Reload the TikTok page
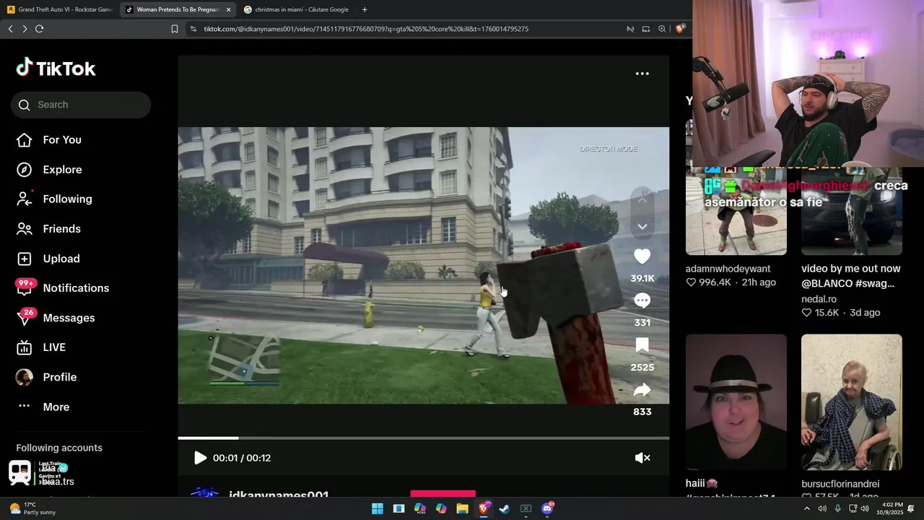Screen dimensions: 924x520 tap(40, 29)
